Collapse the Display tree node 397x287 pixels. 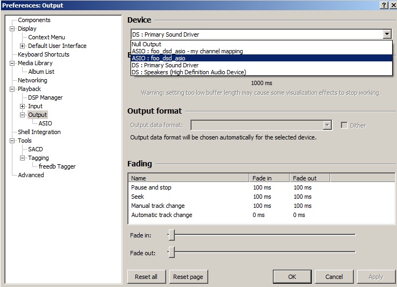click(x=12, y=29)
